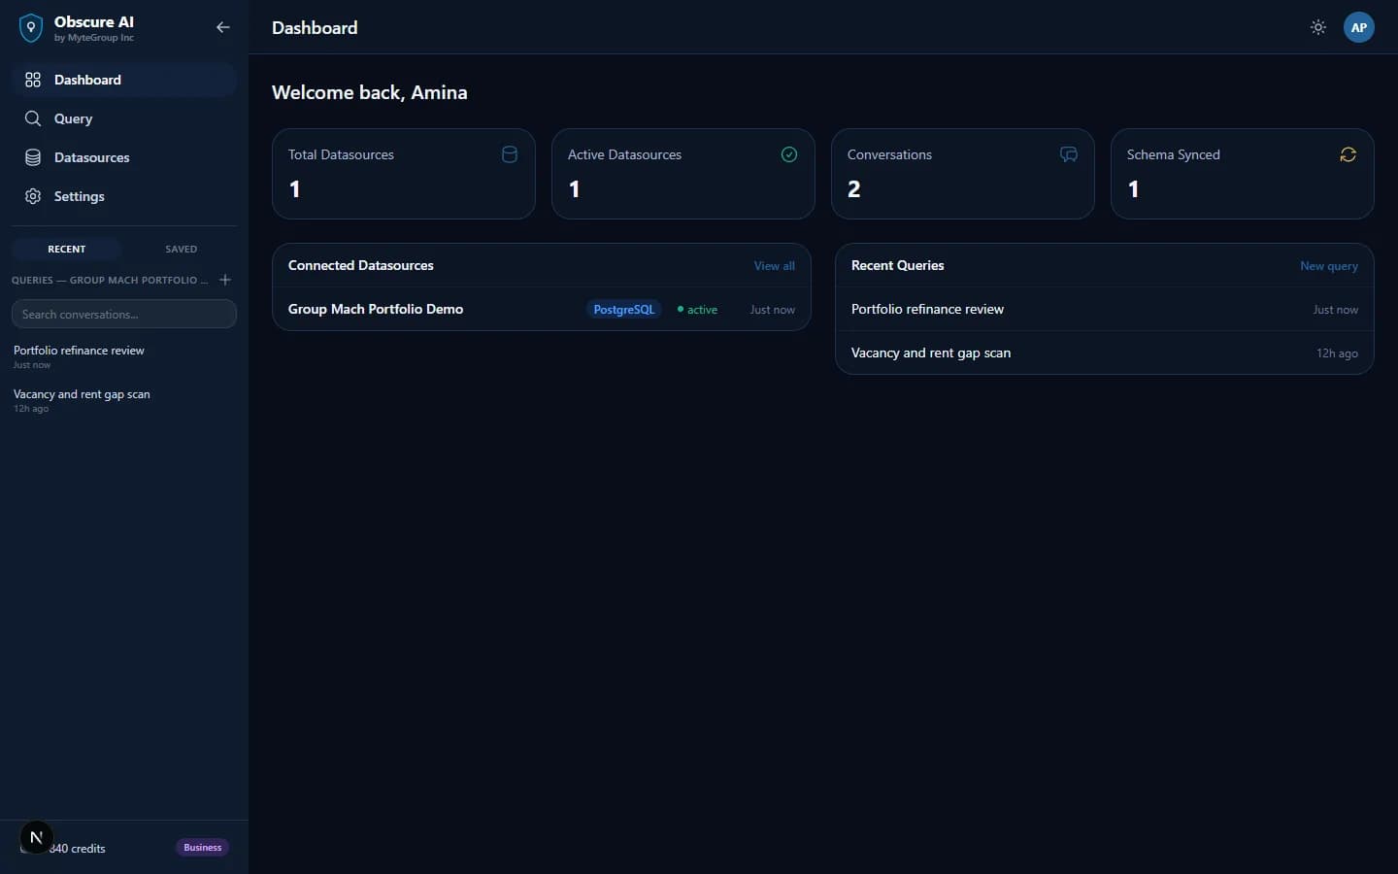The width and height of the screenshot is (1398, 874).
Task: Click the Connected Datasources heading
Action: [x=361, y=265]
